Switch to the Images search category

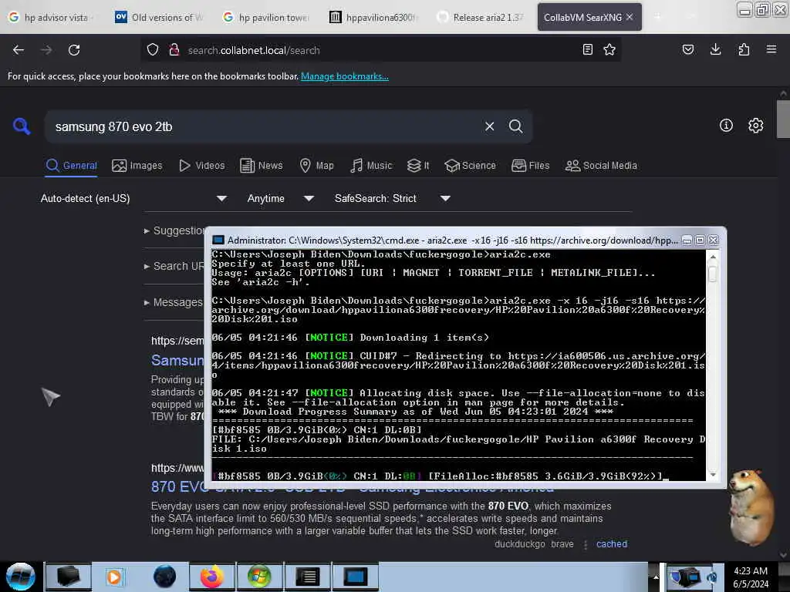[x=137, y=166]
